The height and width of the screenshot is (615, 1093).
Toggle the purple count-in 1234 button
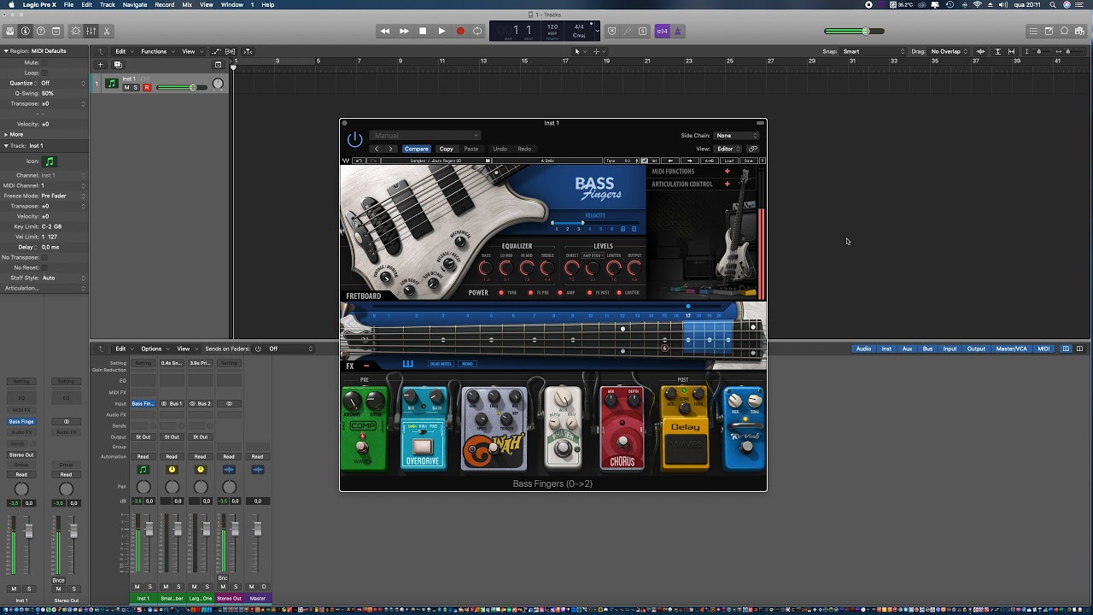point(662,32)
